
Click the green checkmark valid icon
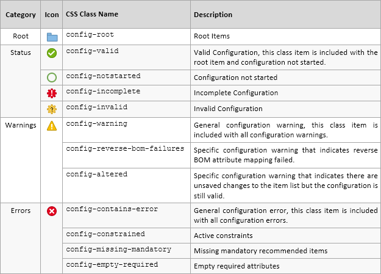(x=52, y=53)
